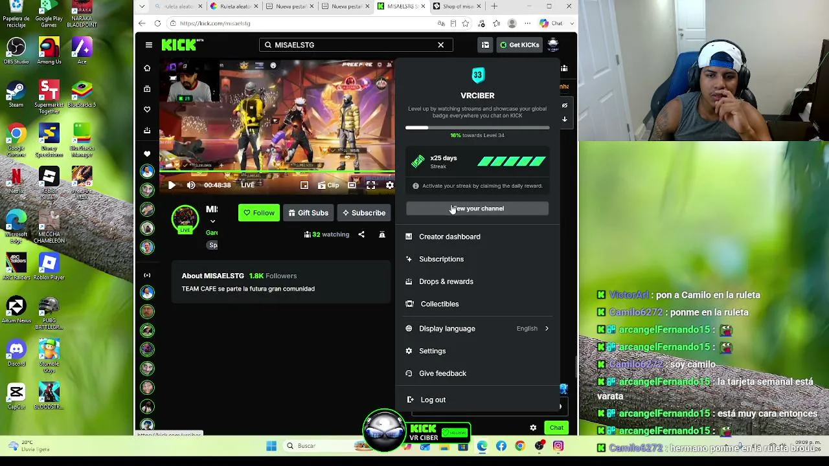Open Edge Copilot Chat button
Image resolution: width=829 pixels, height=466 pixels.
pyautogui.click(x=551, y=23)
